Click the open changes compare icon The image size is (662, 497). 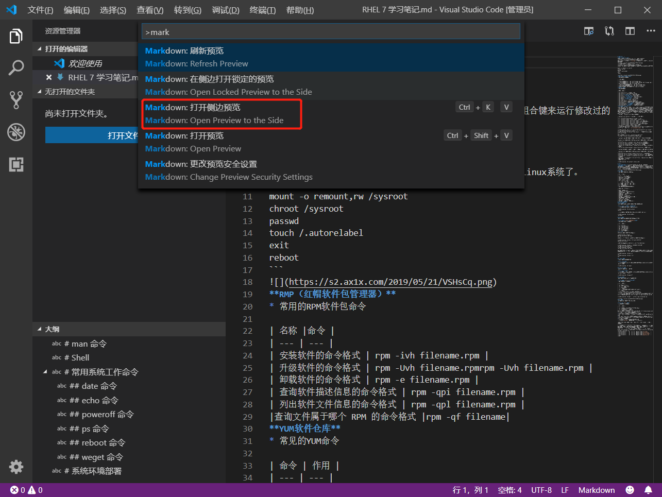click(x=609, y=31)
